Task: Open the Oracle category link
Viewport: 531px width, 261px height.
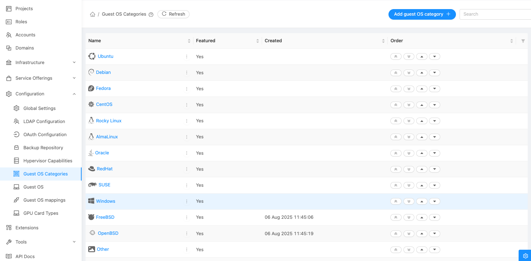Action: (102, 153)
